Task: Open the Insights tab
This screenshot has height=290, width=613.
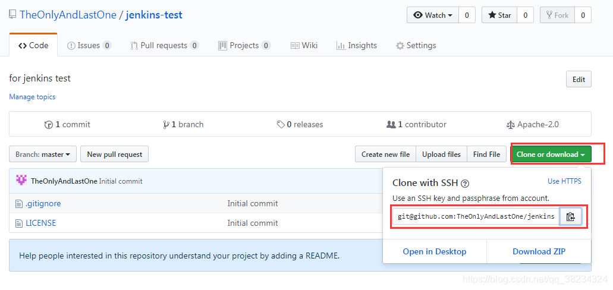Action: point(357,46)
